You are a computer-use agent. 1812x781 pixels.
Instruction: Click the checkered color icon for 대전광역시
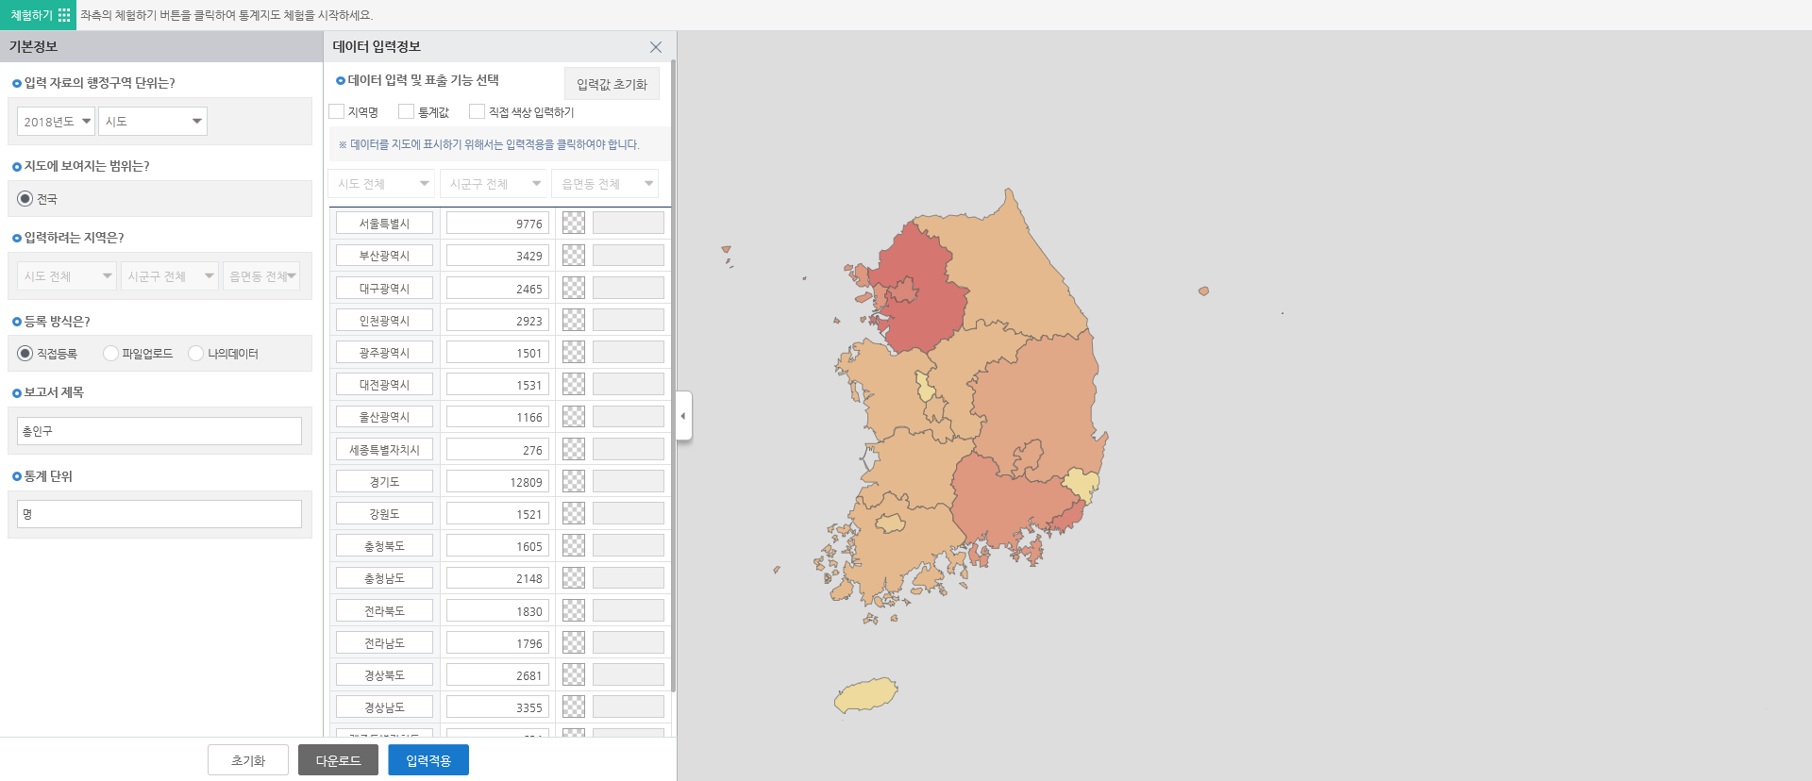click(x=574, y=385)
